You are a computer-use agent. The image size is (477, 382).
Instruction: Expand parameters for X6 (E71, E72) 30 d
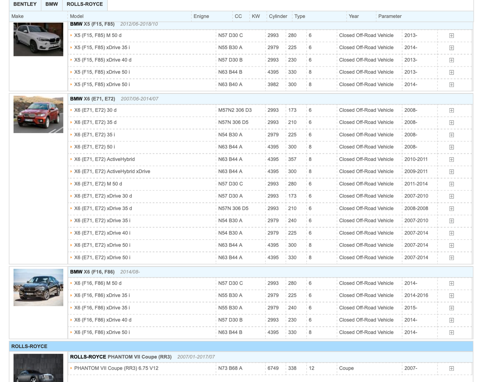(451, 111)
